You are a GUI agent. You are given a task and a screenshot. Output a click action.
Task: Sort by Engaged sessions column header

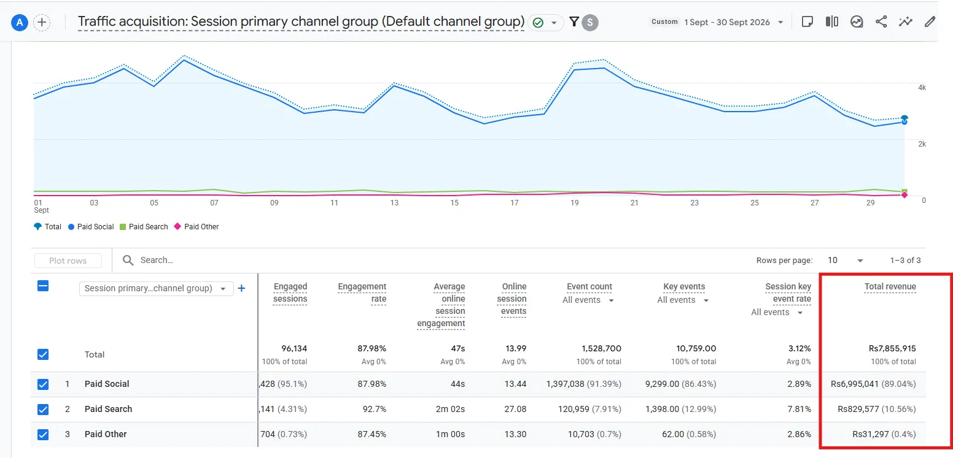(x=290, y=293)
